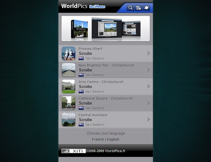Expand the Arts Centre row chevron
Viewport: 211px width, 162px height.
click(148, 86)
